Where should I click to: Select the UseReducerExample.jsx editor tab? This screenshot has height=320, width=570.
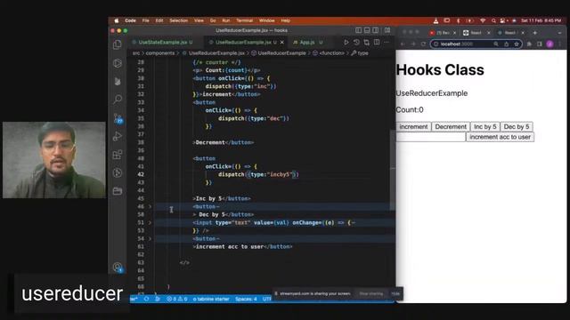[x=243, y=43]
